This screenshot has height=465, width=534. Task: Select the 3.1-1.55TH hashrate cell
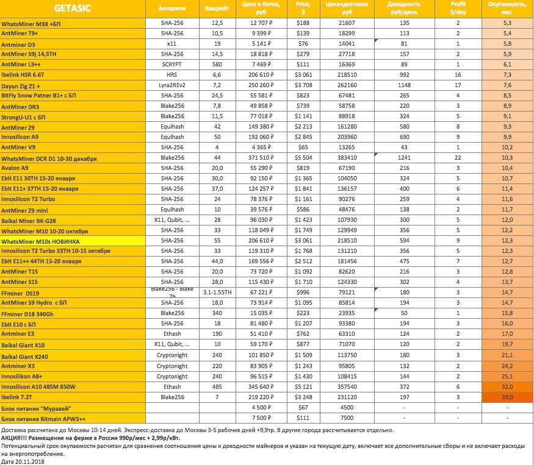(x=217, y=293)
